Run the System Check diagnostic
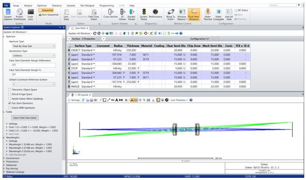The height and width of the screenshot is (180, 306). coord(143,15)
